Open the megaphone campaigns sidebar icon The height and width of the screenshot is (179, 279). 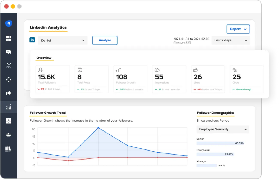[x=9, y=93]
